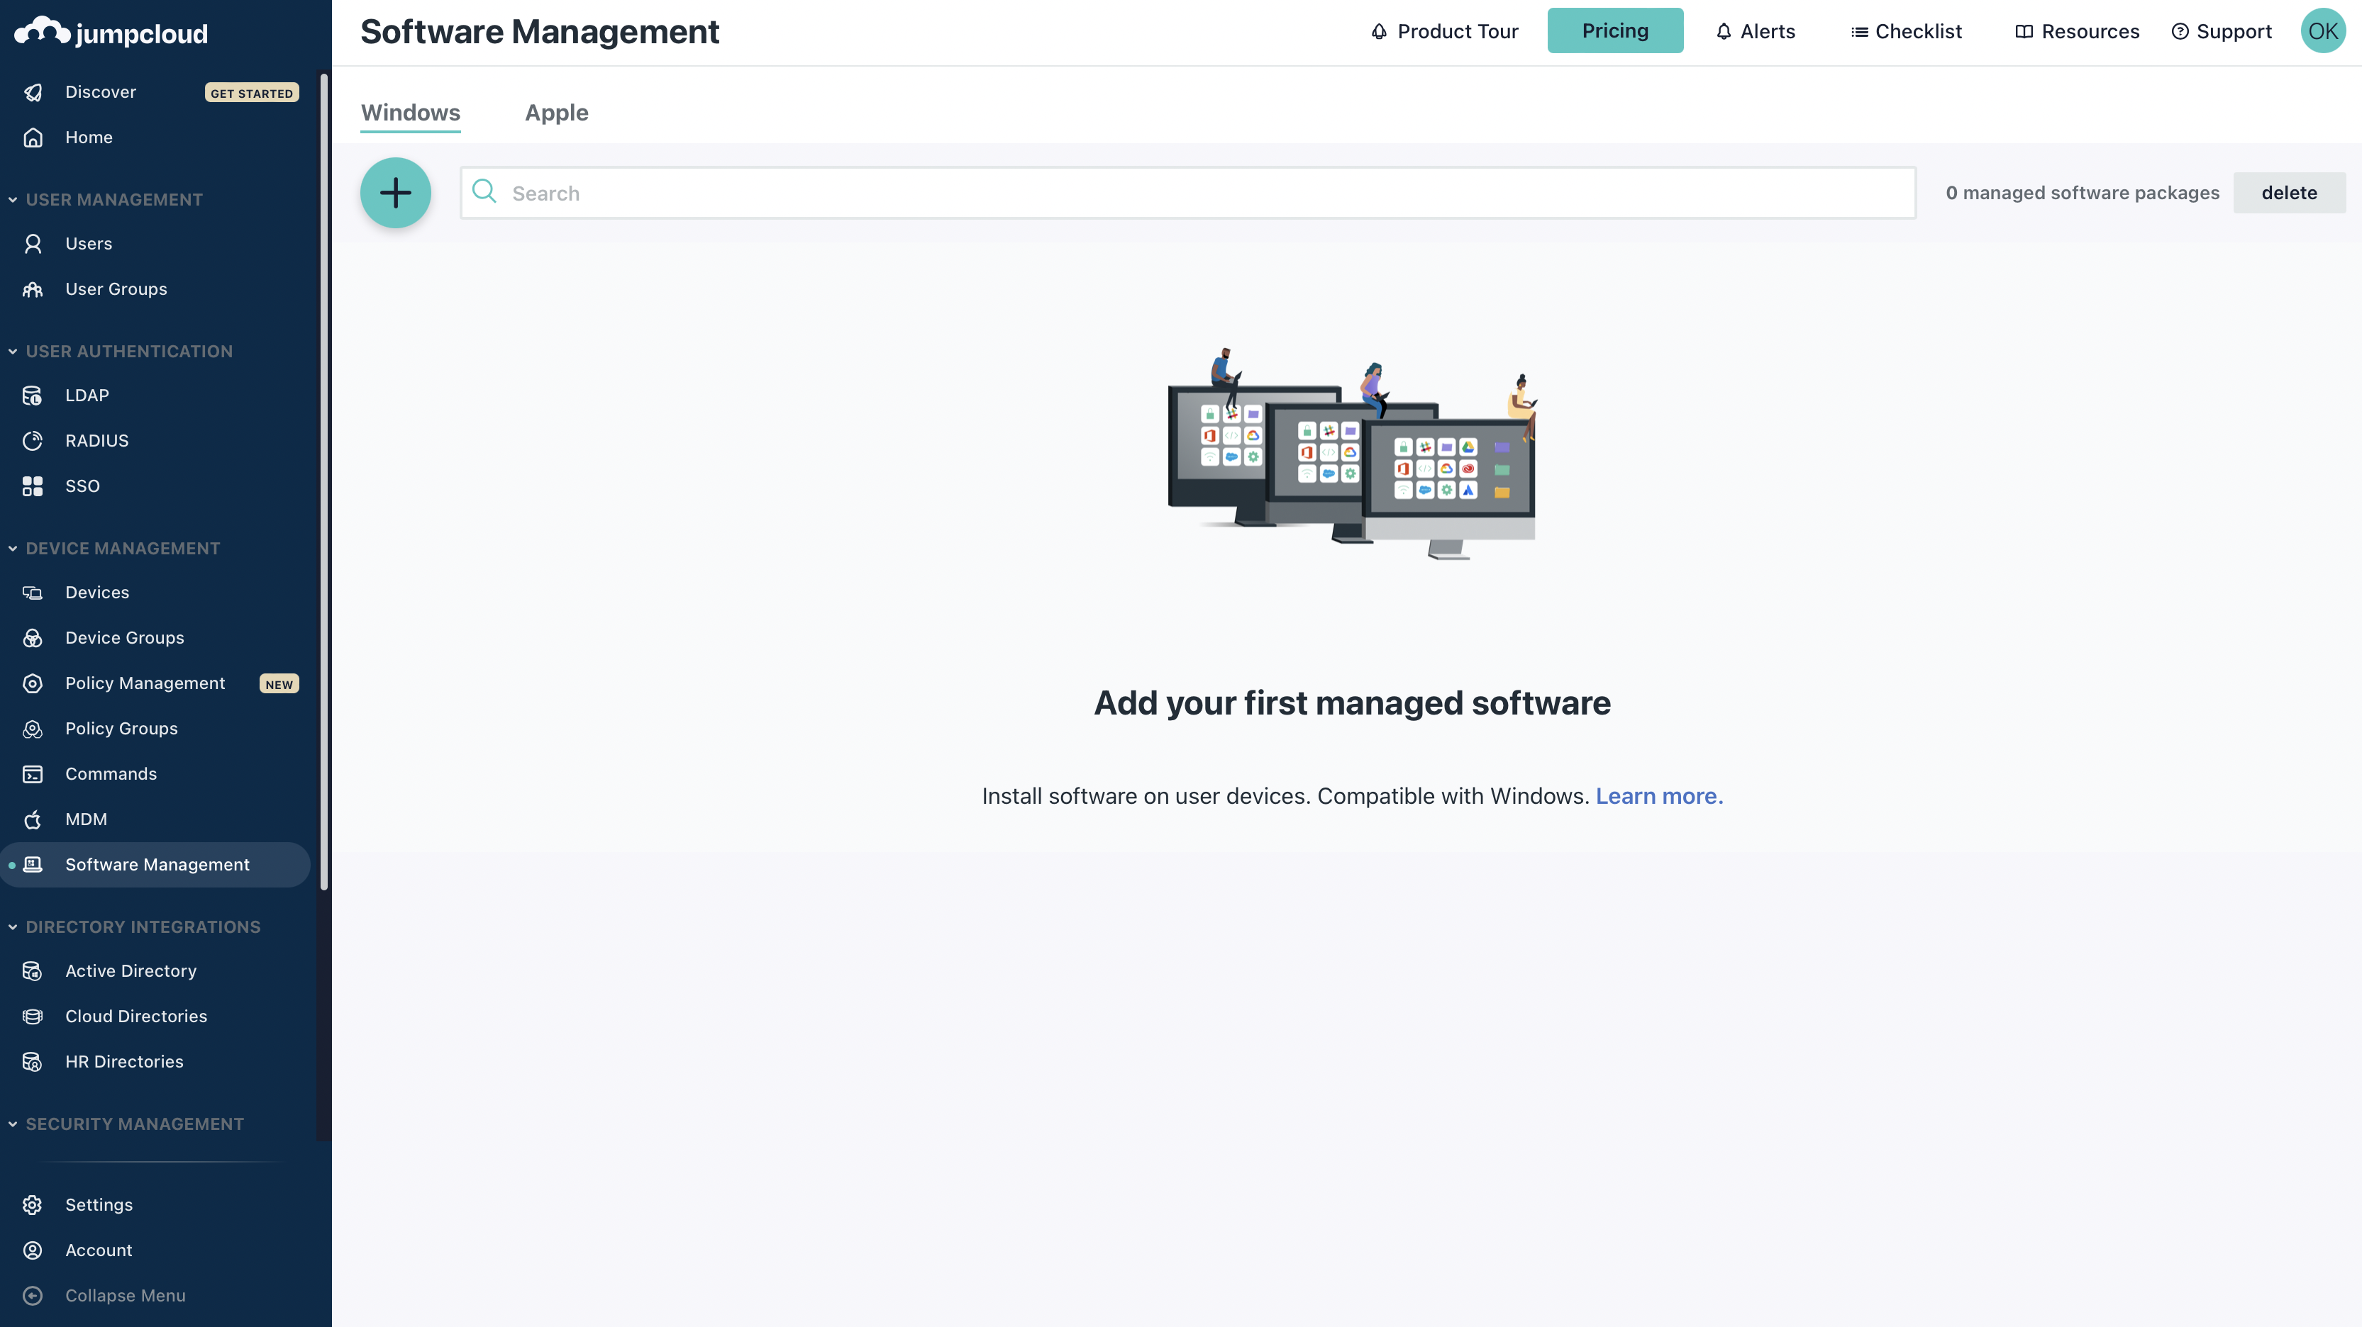
Task: Select the Windows tab
Action: tap(410, 113)
